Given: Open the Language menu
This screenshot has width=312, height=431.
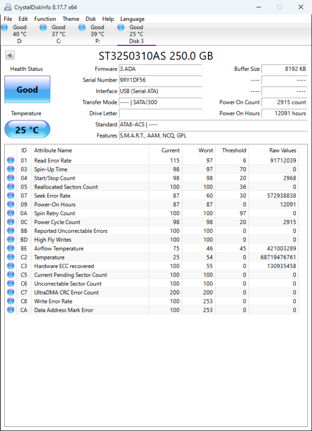Looking at the screenshot, I should coord(132,19).
